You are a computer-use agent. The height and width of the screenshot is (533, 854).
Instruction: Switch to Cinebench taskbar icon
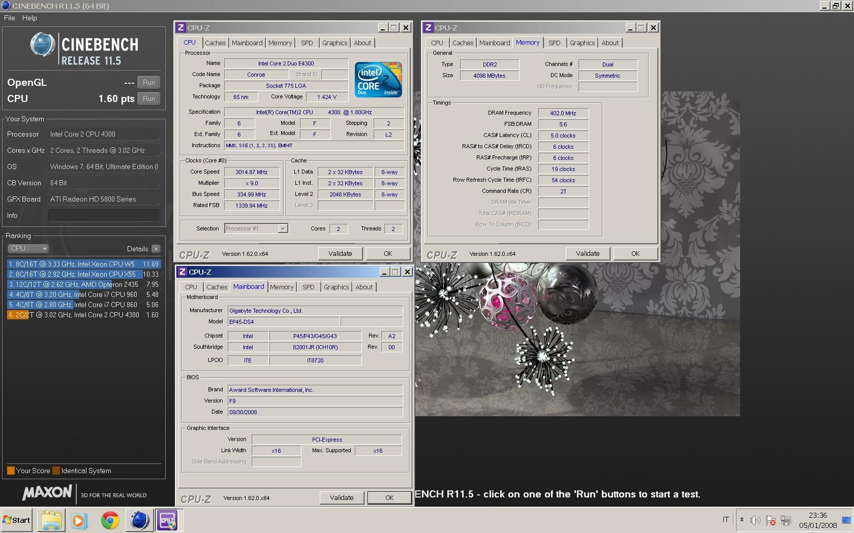tap(139, 520)
